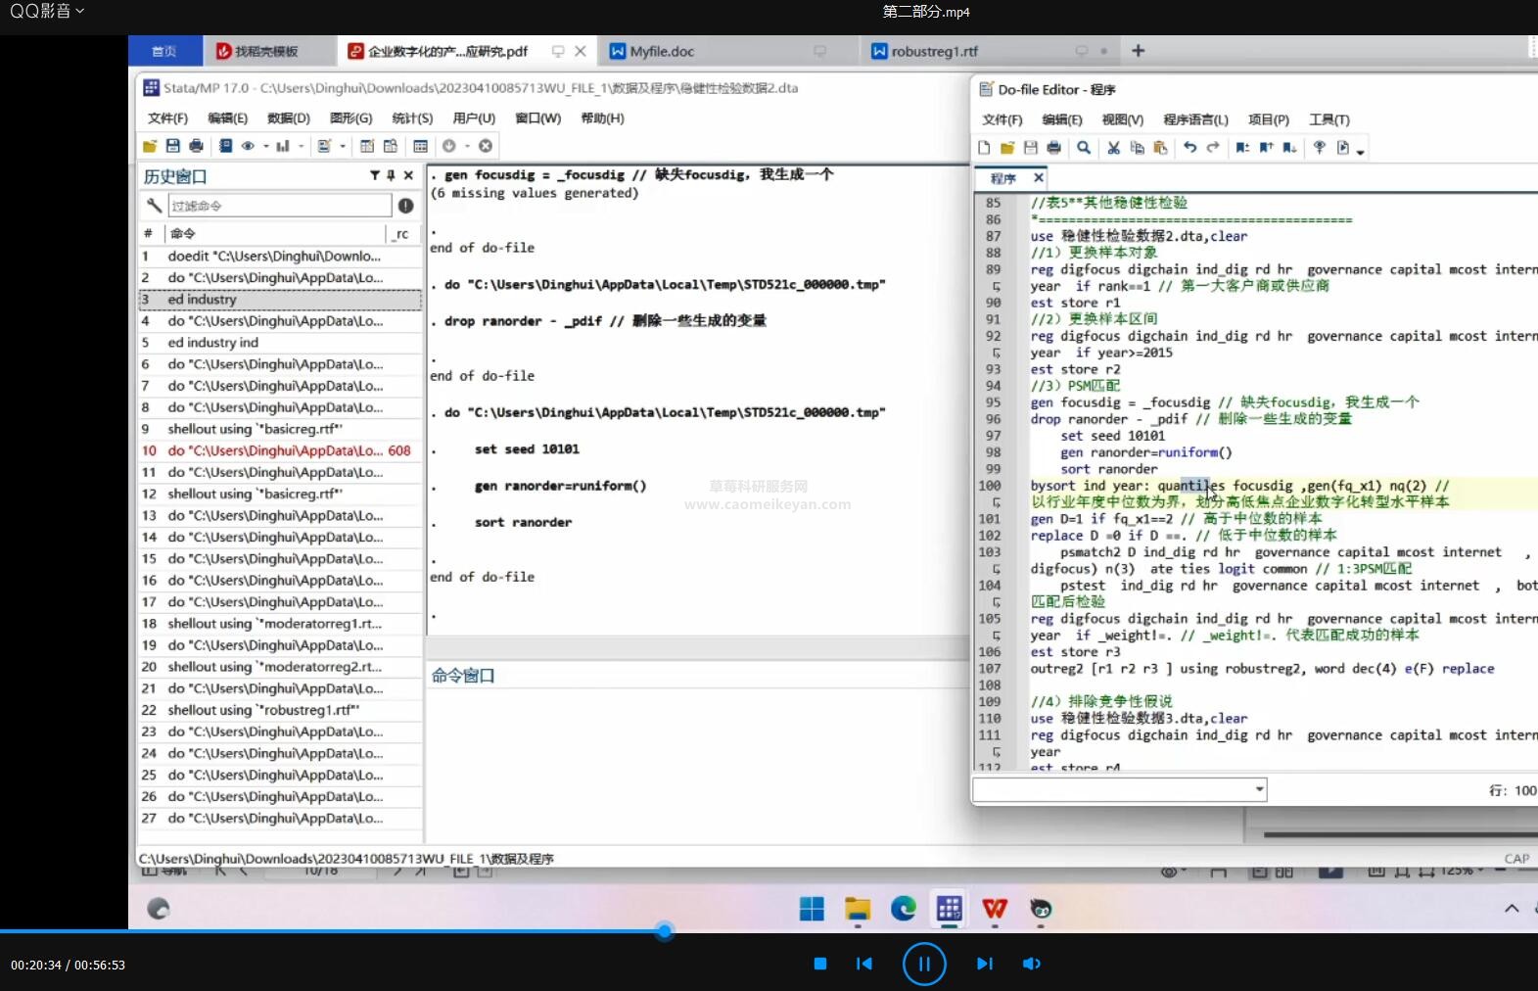Click the Execute (do) icon in Do-file Editor
Screen dimensions: 1538x991
click(1343, 147)
